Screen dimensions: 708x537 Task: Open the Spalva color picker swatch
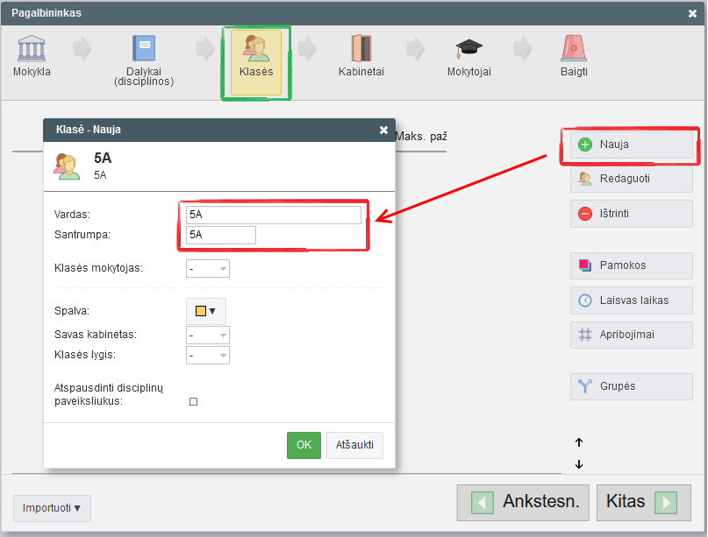[x=205, y=311]
